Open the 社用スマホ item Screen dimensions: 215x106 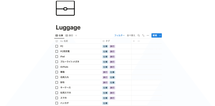coord(66,93)
